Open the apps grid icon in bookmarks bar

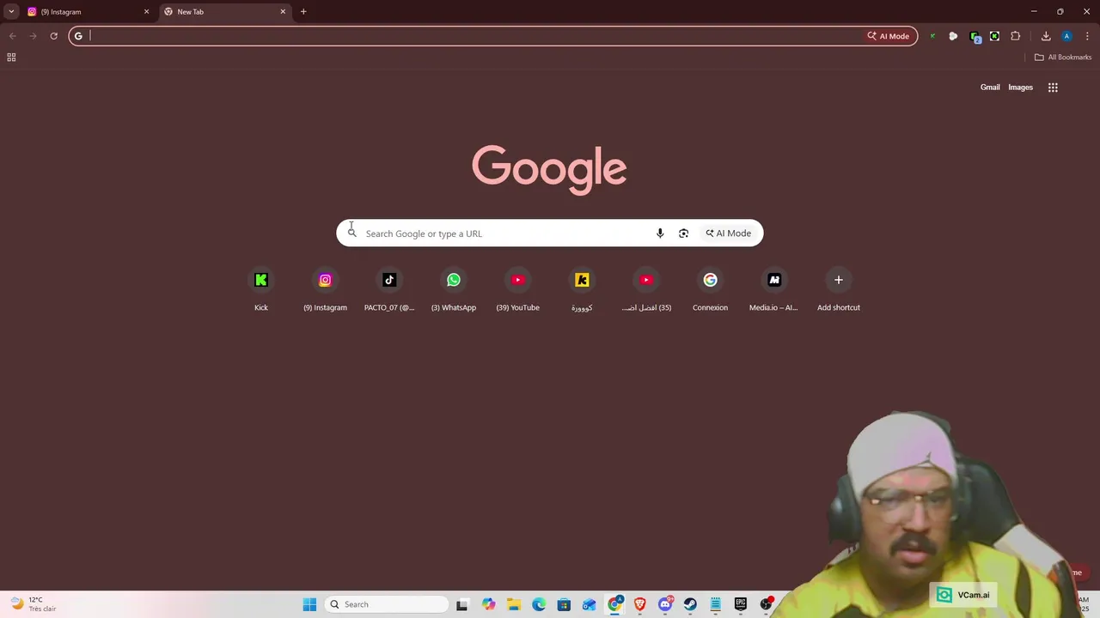point(11,58)
